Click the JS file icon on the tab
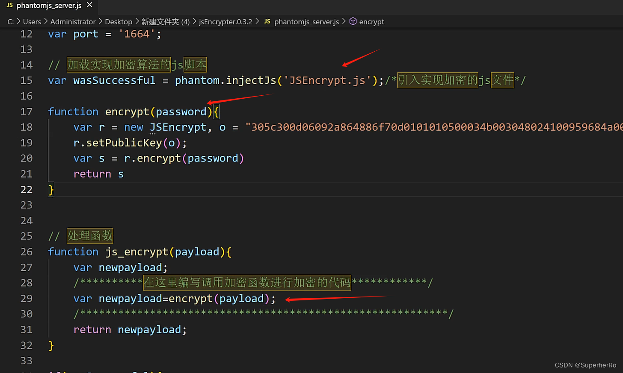Viewport: 623px width, 373px height. point(9,6)
